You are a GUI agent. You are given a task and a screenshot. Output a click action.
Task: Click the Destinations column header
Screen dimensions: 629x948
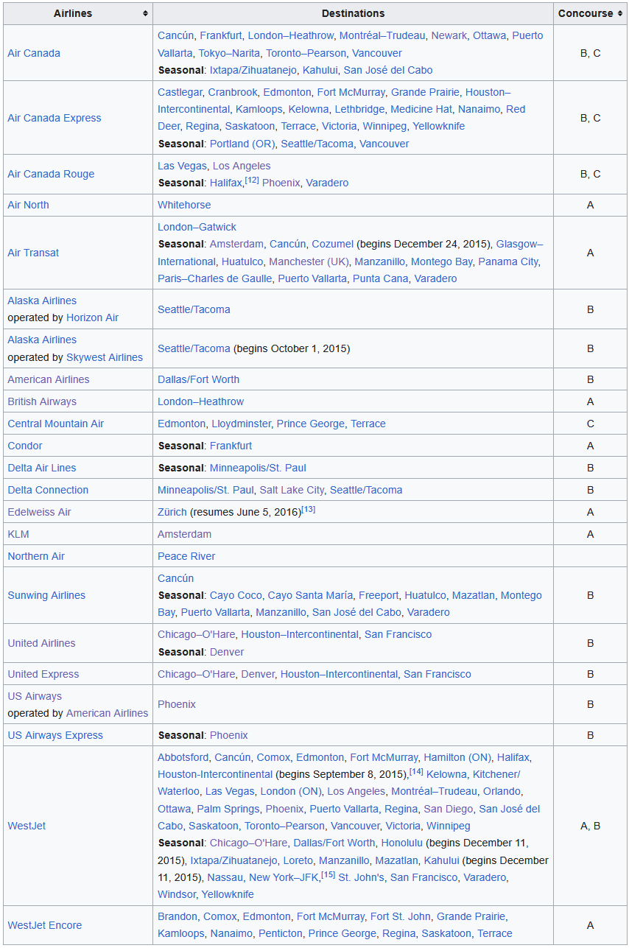coord(353,13)
